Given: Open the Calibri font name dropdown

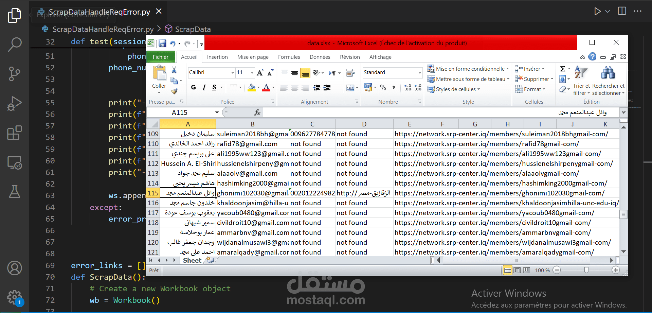Looking at the screenshot, I should coord(233,73).
